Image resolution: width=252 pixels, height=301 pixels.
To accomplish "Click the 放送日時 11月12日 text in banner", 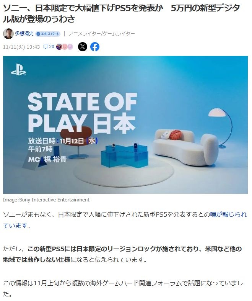I will coord(63,141).
